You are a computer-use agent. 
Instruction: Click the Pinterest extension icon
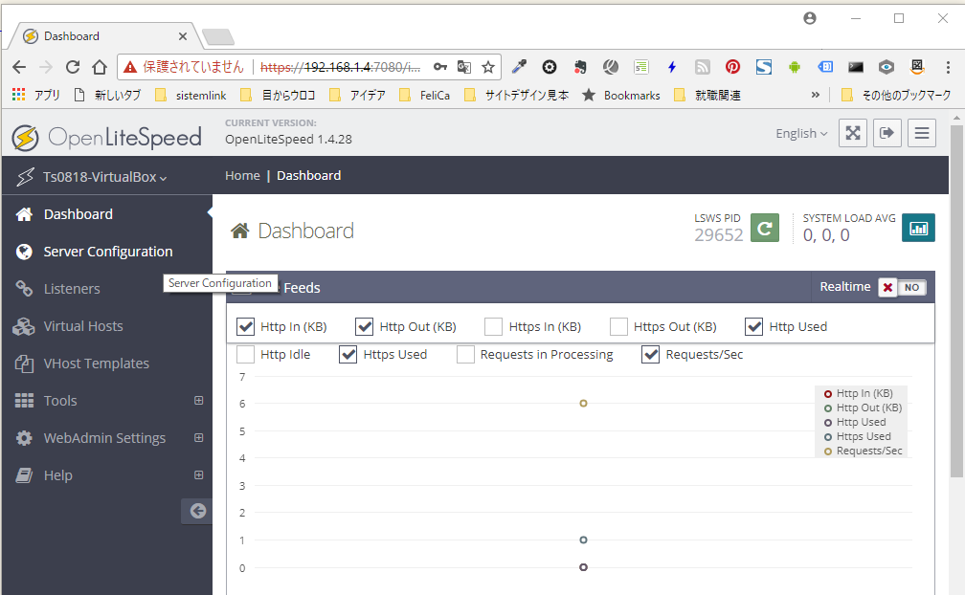tap(732, 67)
